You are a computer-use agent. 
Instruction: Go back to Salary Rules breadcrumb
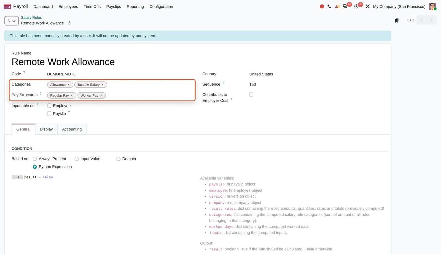31,17
